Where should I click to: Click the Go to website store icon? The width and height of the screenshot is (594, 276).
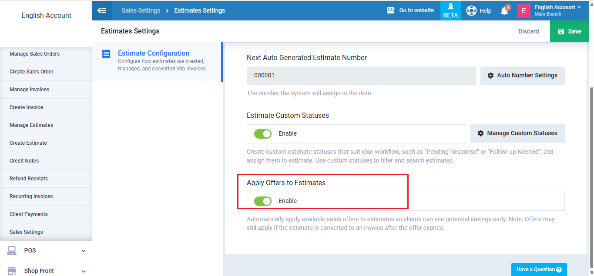pyautogui.click(x=391, y=10)
